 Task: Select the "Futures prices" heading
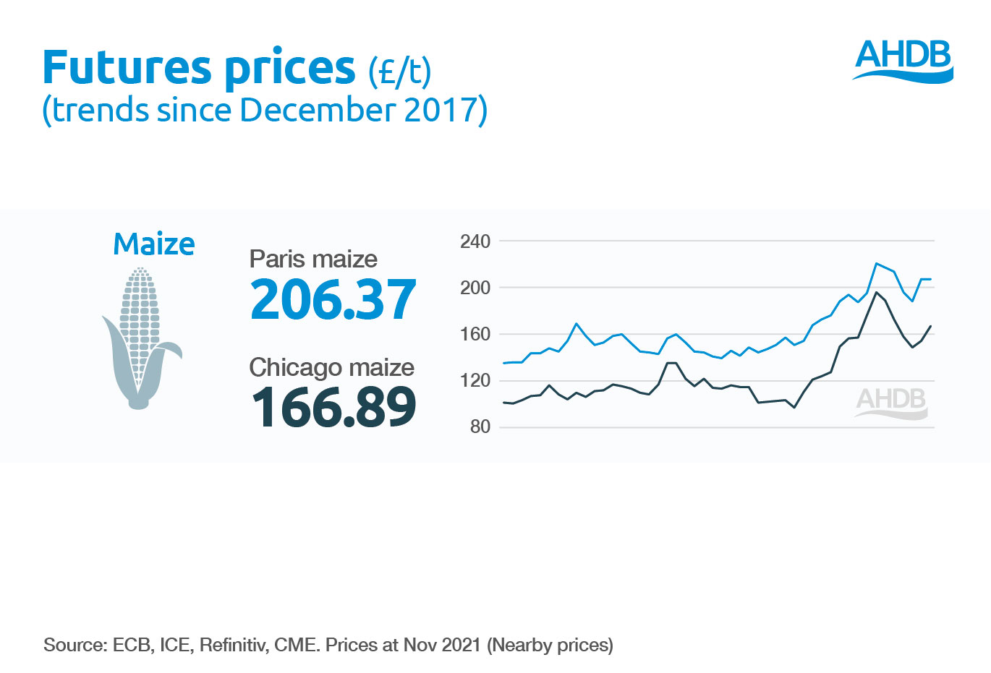coord(200,68)
